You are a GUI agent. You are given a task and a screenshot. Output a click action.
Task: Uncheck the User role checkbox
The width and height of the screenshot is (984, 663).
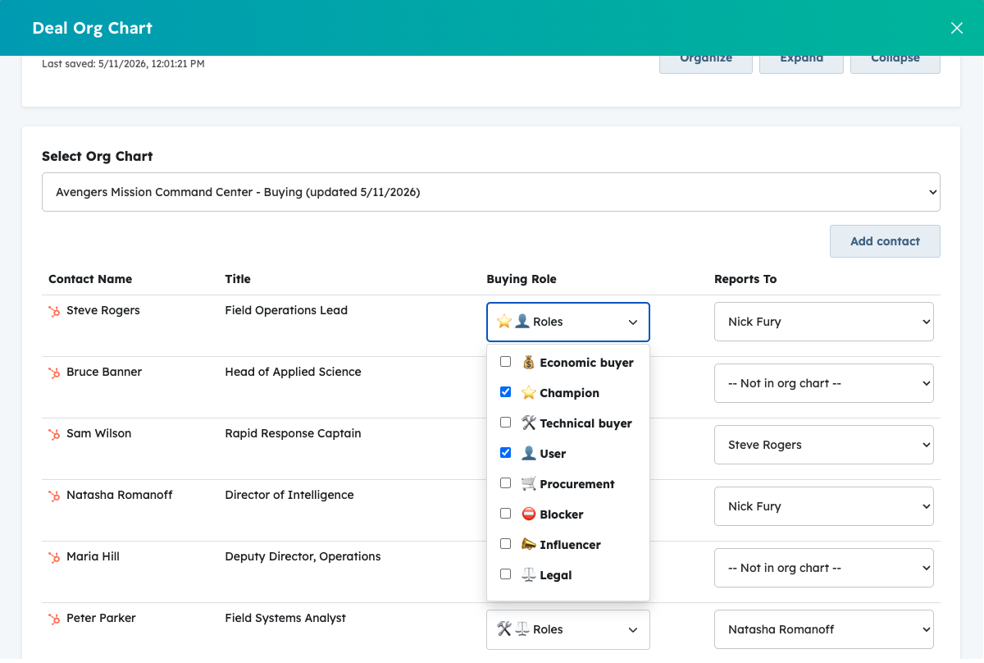(505, 453)
